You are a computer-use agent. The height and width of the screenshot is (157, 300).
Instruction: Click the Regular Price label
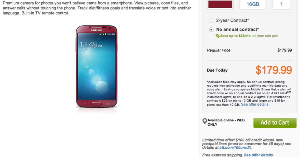[218, 50]
